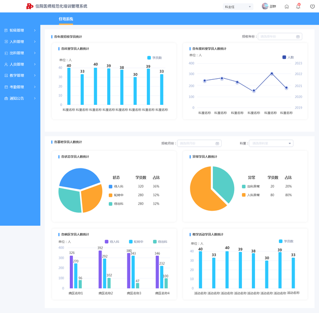Click the 招收年份 year input field
This screenshot has height=313, width=319.
[x=280, y=37]
